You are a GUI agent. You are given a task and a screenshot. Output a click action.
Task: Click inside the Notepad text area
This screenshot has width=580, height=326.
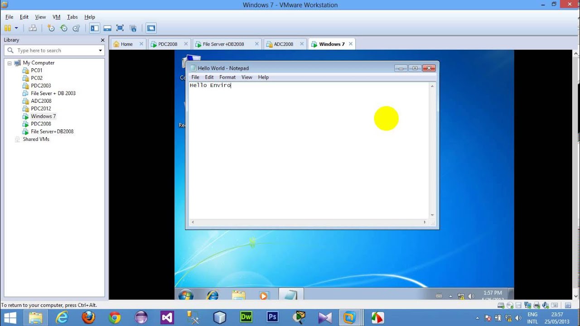[x=309, y=150]
